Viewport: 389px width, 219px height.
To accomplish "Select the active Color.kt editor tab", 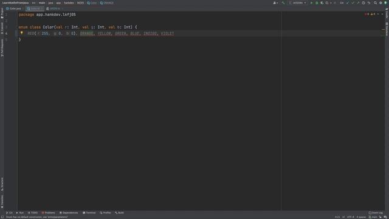I will tap(35, 9).
